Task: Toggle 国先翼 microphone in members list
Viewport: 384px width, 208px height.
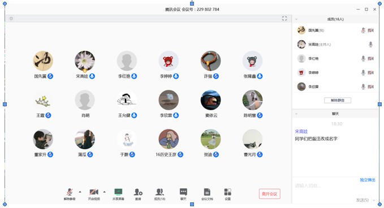Action: 363,31
